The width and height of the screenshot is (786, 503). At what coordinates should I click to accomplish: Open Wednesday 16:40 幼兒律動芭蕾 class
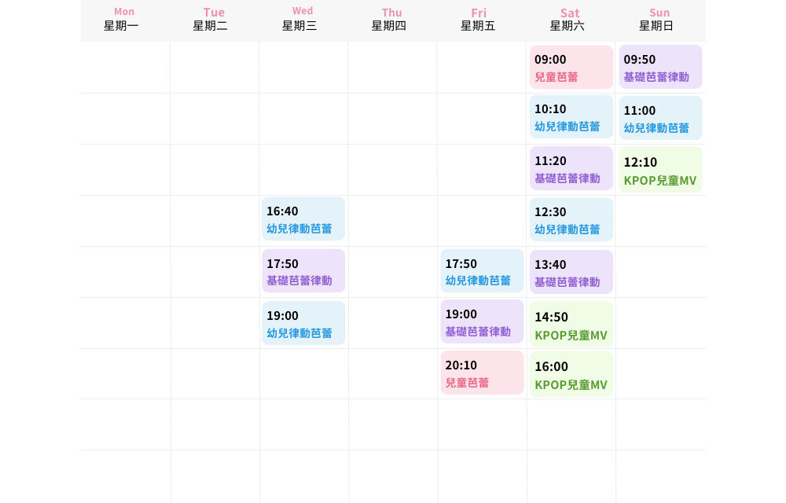point(303,219)
